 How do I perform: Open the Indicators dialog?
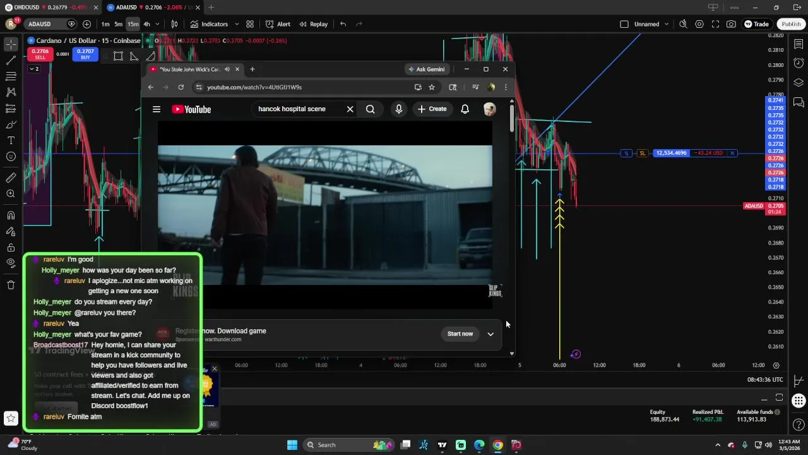pos(209,24)
